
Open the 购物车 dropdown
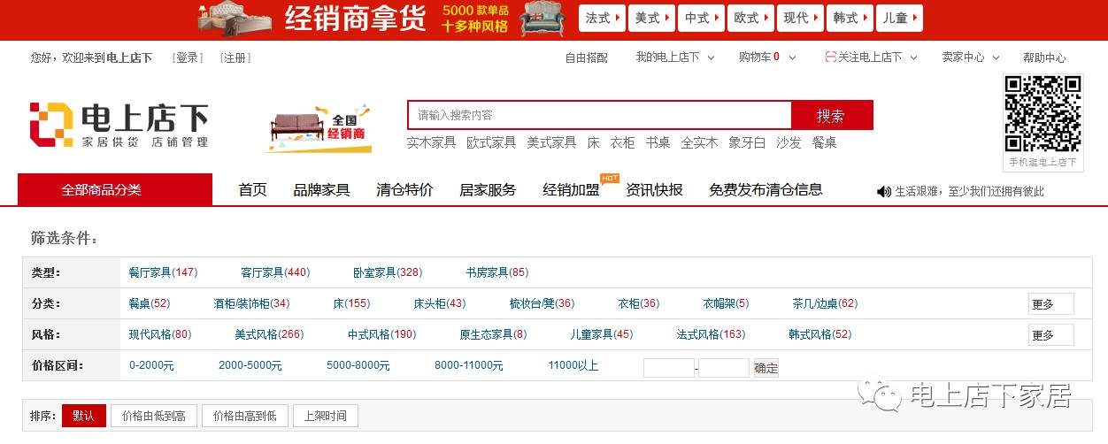pos(766,57)
